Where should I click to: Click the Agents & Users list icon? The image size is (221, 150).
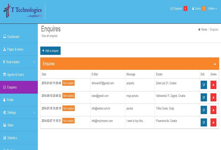(4, 74)
